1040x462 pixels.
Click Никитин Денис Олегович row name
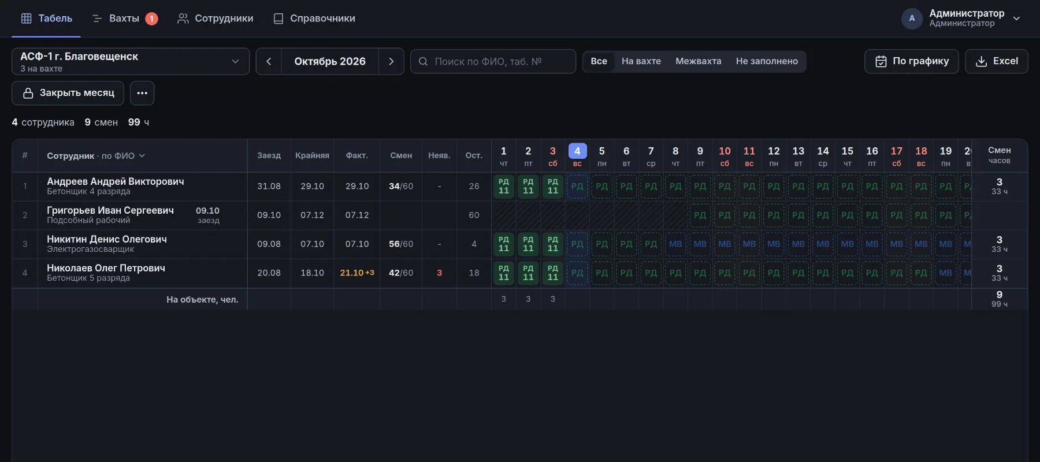pyautogui.click(x=107, y=239)
